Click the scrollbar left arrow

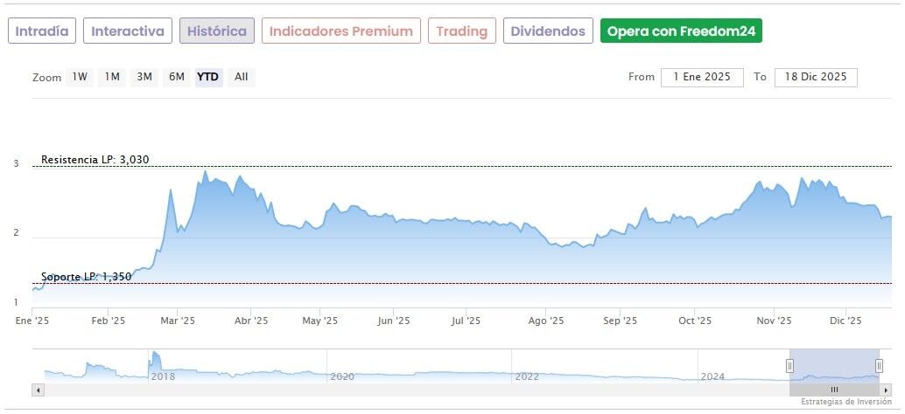[x=38, y=390]
